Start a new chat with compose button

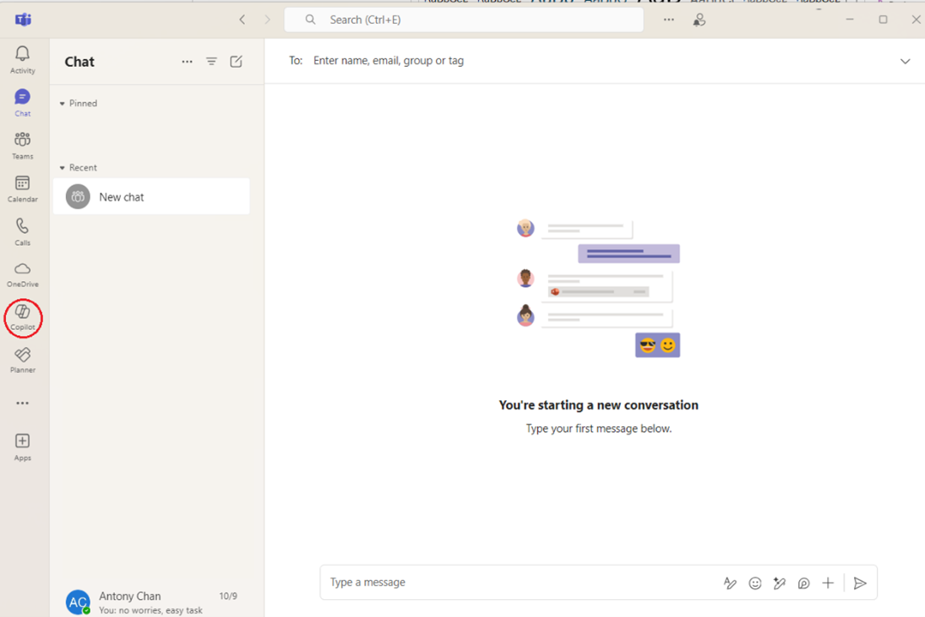[237, 62]
